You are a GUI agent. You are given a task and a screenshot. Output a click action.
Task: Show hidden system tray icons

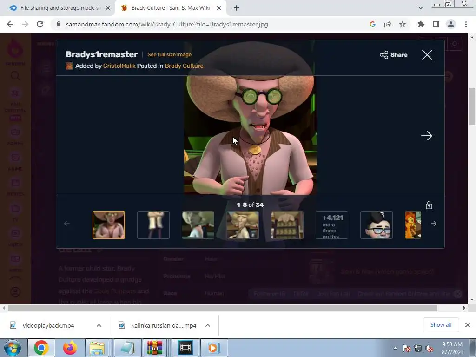[395, 348]
